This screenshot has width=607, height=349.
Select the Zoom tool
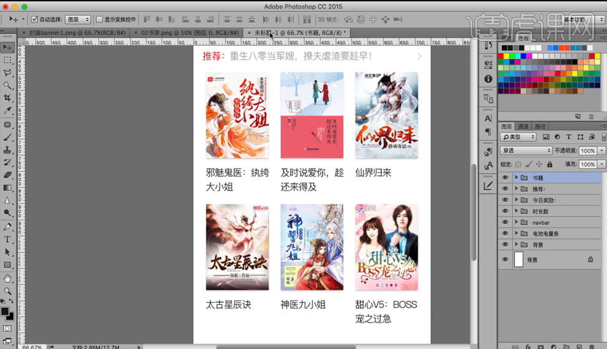pyautogui.click(x=7, y=291)
